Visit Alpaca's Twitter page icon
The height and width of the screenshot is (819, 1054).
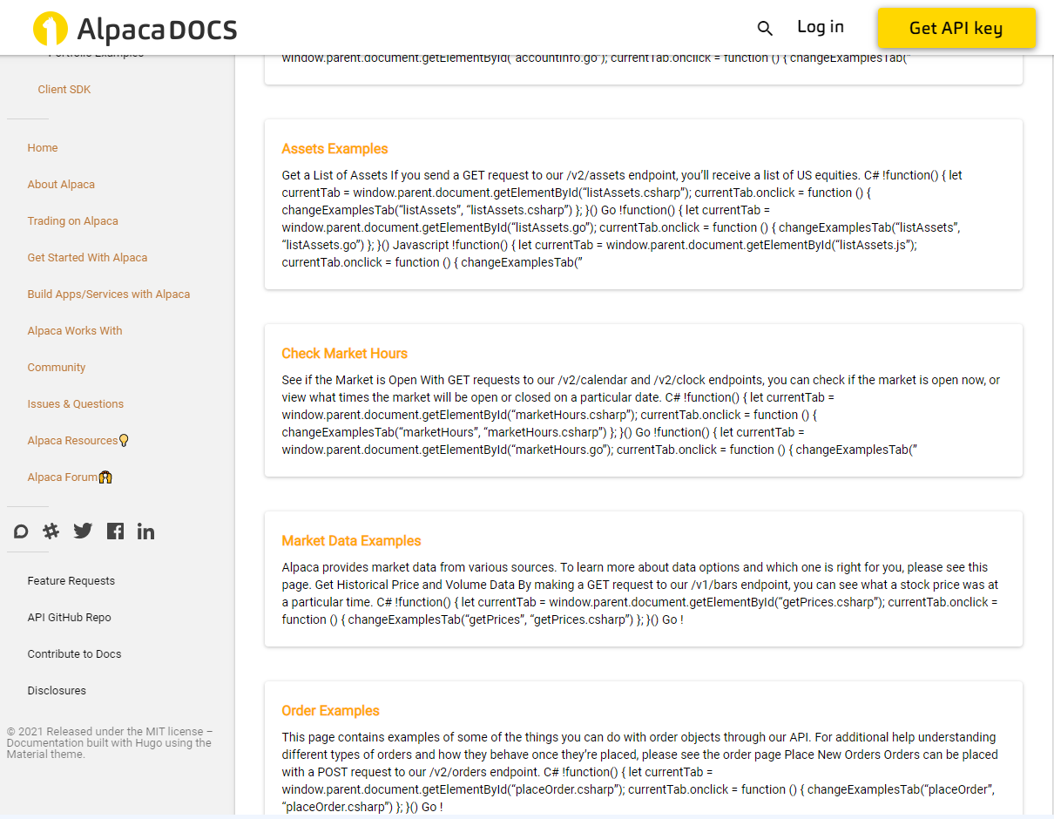[x=83, y=531]
